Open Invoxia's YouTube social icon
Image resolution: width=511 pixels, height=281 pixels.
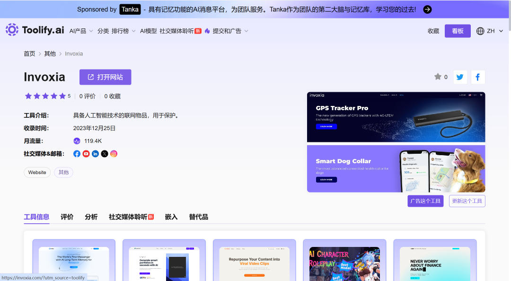[x=86, y=154]
